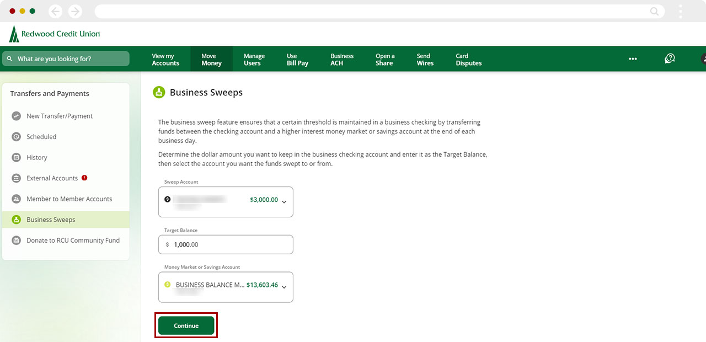Open Card Disputes menu
Image resolution: width=706 pixels, height=342 pixels.
[468, 60]
